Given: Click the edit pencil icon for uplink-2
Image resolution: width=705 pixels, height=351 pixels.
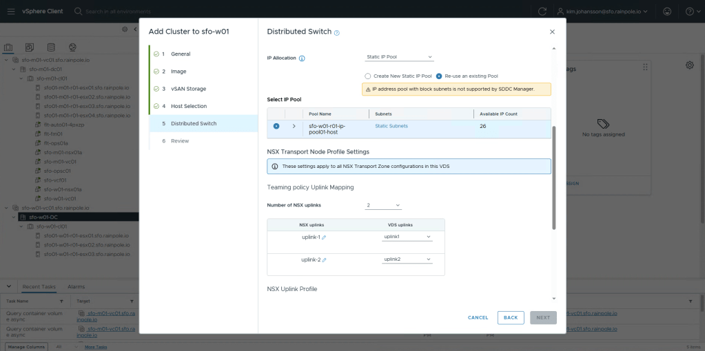Looking at the screenshot, I should [324, 260].
